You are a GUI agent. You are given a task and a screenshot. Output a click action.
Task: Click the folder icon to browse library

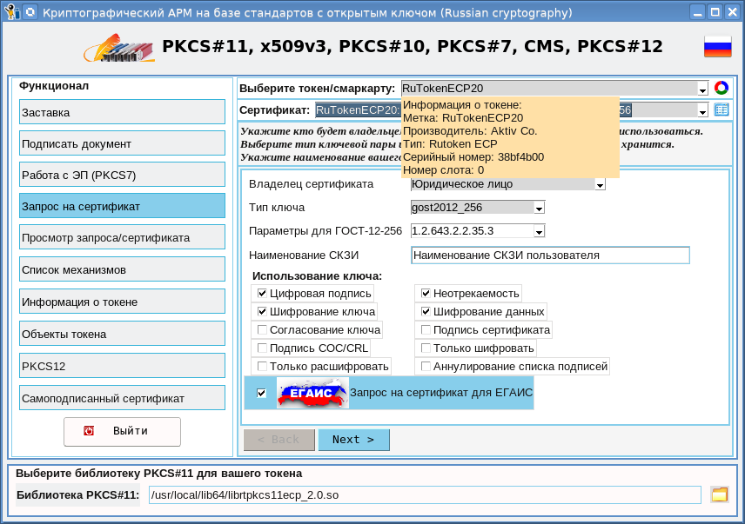click(720, 494)
